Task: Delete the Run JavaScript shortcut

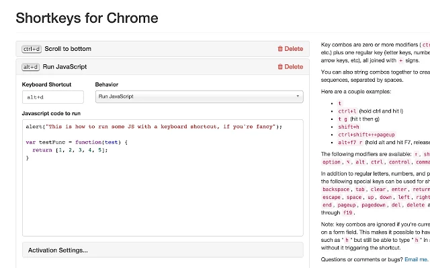Action: [x=290, y=67]
